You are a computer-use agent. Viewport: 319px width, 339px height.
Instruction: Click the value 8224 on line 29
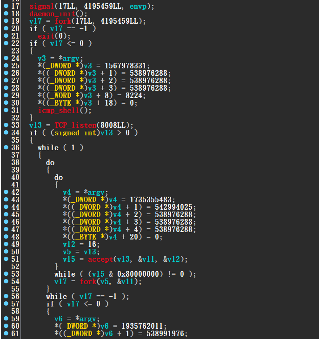click(134, 95)
